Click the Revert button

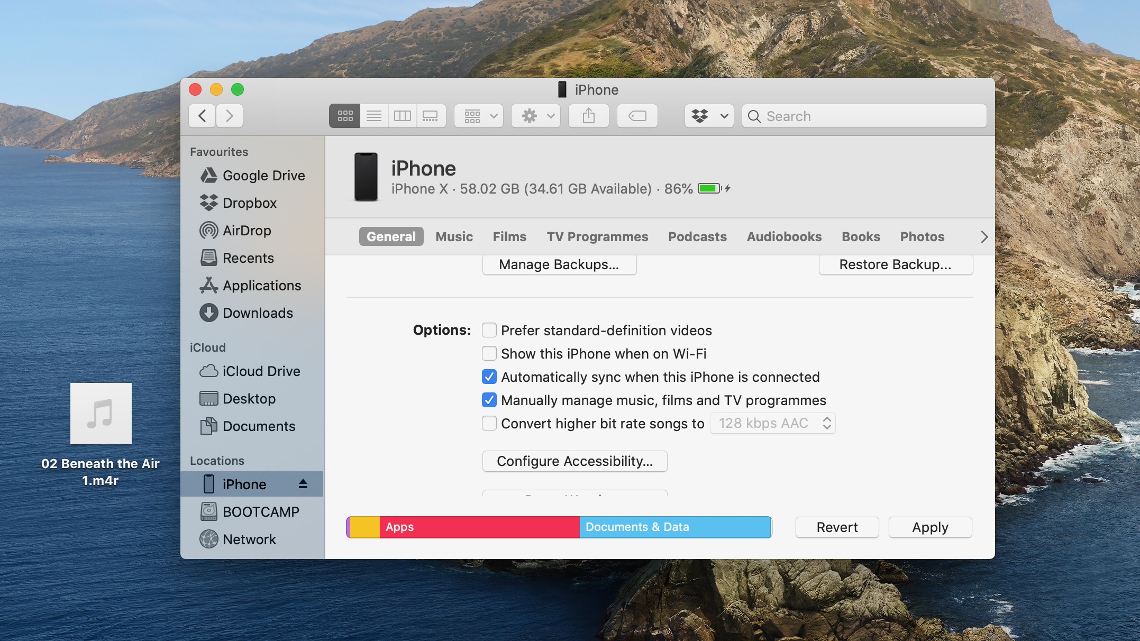coord(837,527)
